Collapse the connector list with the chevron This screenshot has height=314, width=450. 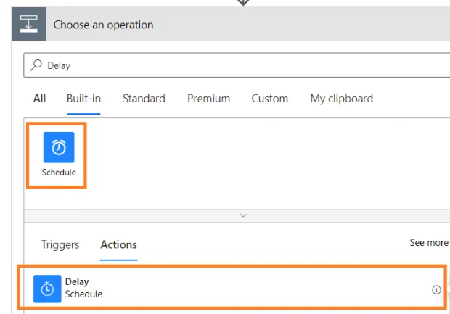tap(243, 215)
